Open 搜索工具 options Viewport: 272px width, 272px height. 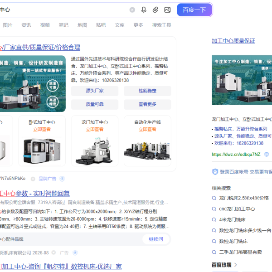point(162,25)
